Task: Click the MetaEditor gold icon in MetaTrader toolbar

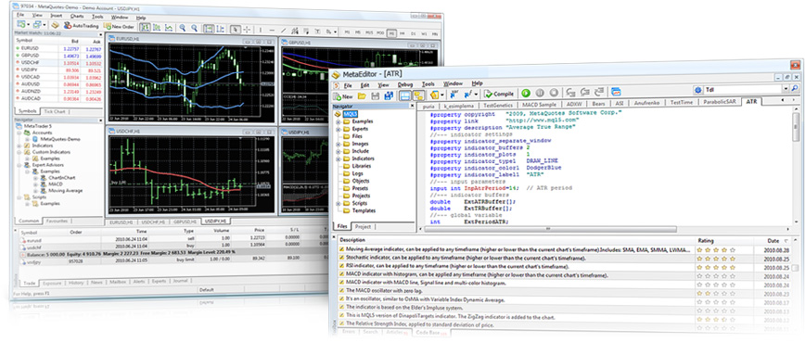Action: point(56,25)
